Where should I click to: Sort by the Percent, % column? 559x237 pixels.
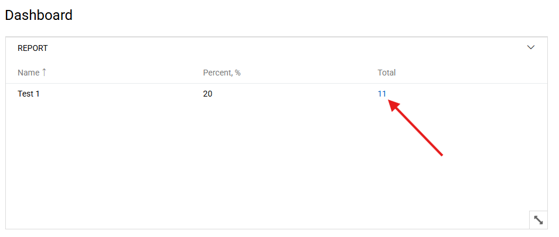221,73
